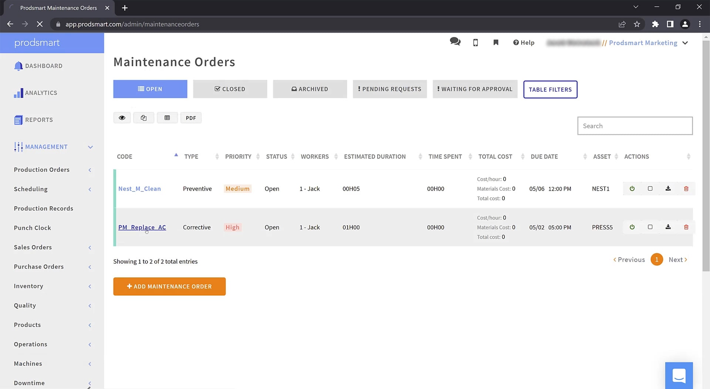The height and width of the screenshot is (389, 710).
Task: Click the copy table toolbar icon
Action: 143,118
